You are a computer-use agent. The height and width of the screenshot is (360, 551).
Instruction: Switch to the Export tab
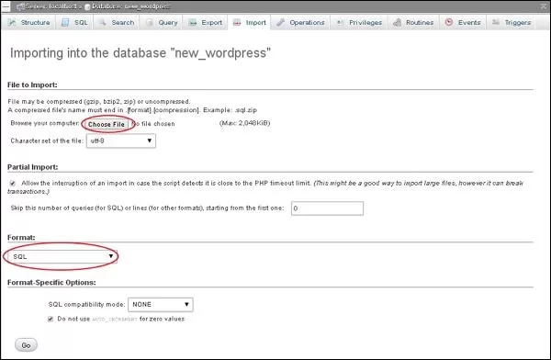coord(205,22)
